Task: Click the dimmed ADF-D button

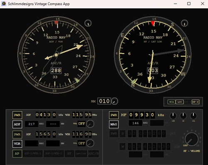Action: pos(188,102)
